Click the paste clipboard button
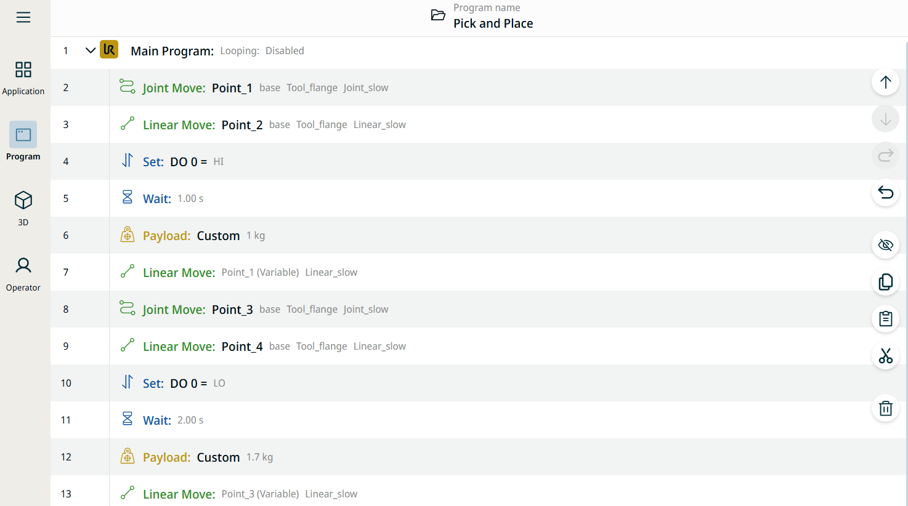908x506 pixels. tap(885, 318)
